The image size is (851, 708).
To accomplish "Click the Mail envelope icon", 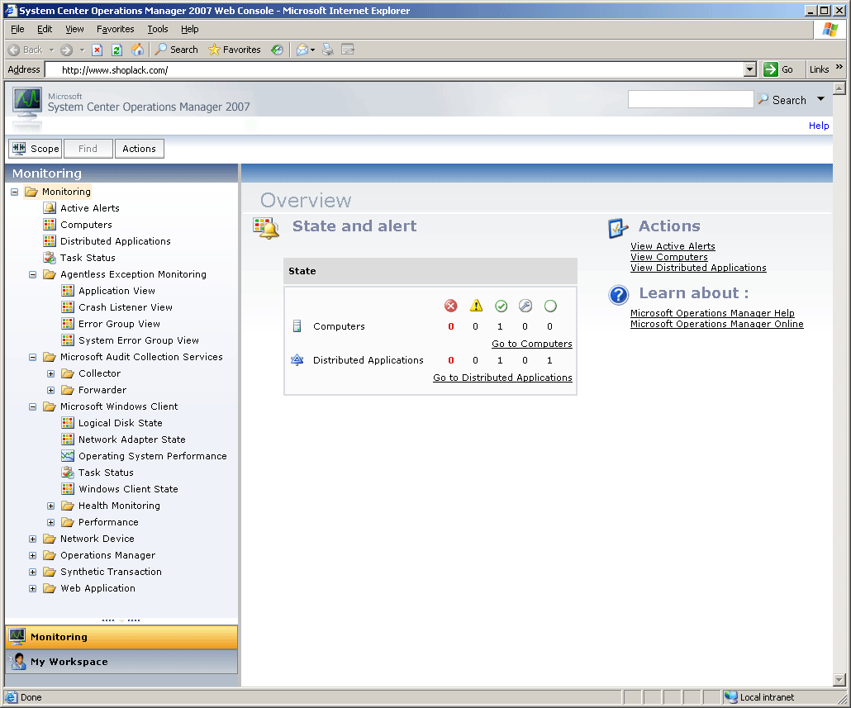I will (302, 50).
